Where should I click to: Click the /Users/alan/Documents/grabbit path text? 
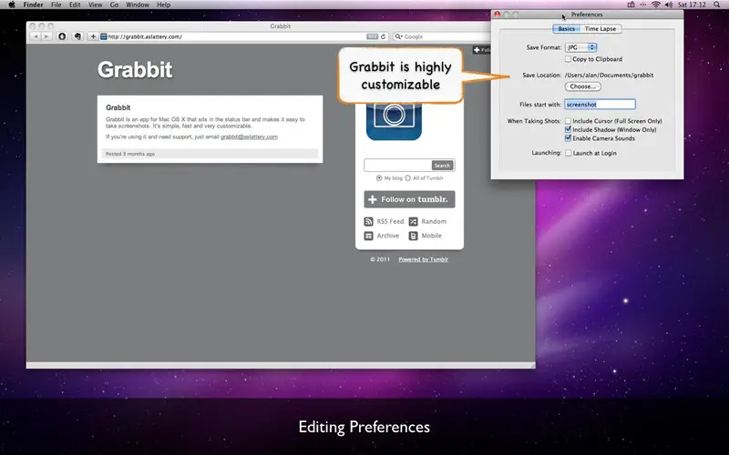[609, 76]
